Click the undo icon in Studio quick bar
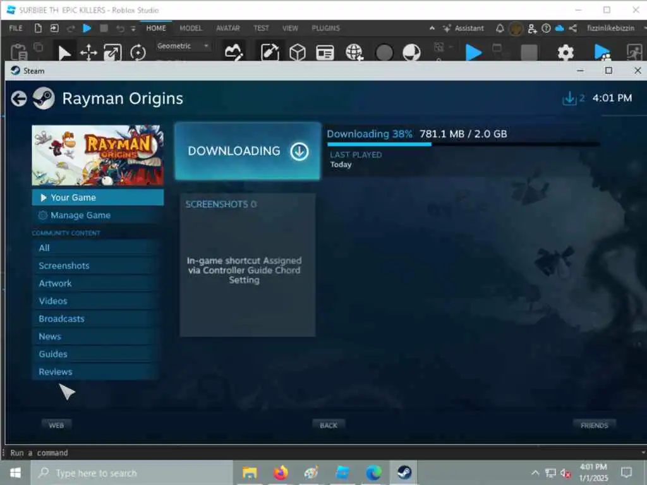 120,28
